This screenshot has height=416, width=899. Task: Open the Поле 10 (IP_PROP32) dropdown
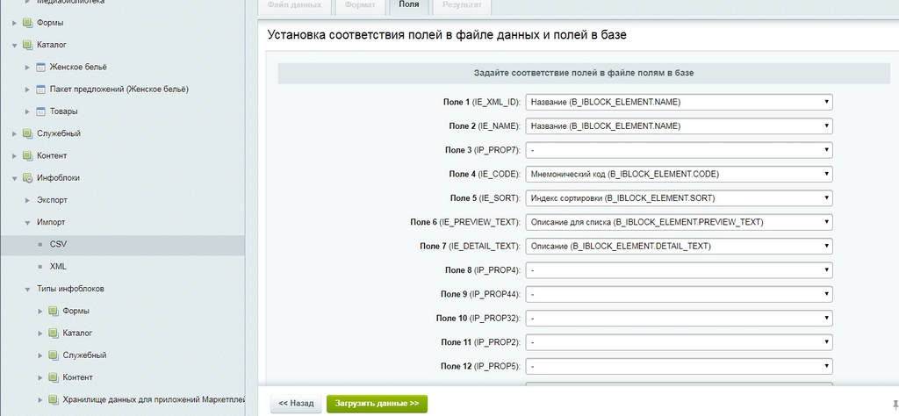click(x=679, y=318)
